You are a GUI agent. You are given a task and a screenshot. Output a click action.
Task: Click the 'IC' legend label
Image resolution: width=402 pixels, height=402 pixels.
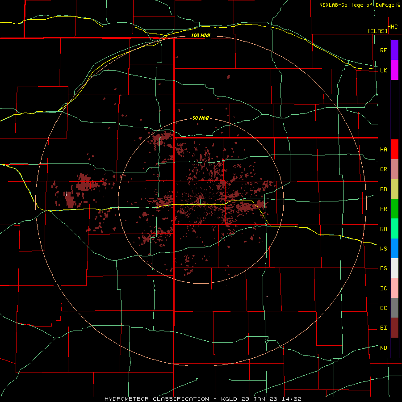(383, 289)
